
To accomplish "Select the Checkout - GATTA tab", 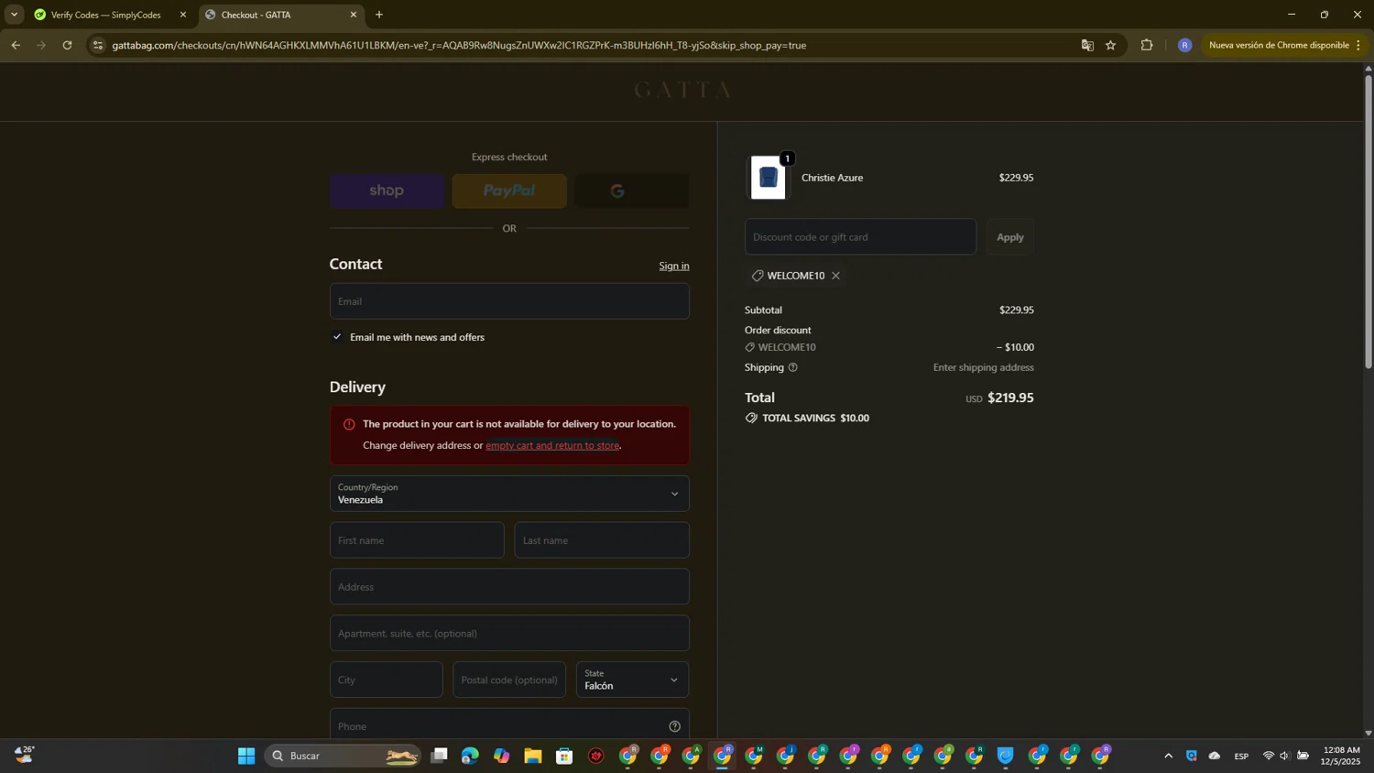I will tap(277, 15).
